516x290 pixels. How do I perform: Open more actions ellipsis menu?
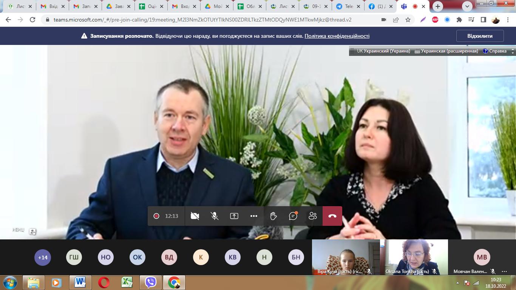(x=254, y=216)
